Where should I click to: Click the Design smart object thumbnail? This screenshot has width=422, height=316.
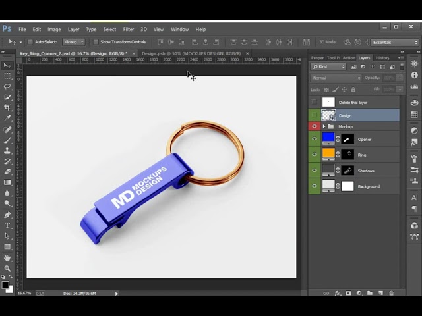[328, 115]
